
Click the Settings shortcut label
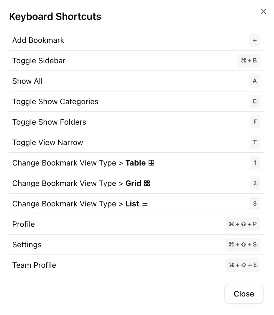point(27,245)
